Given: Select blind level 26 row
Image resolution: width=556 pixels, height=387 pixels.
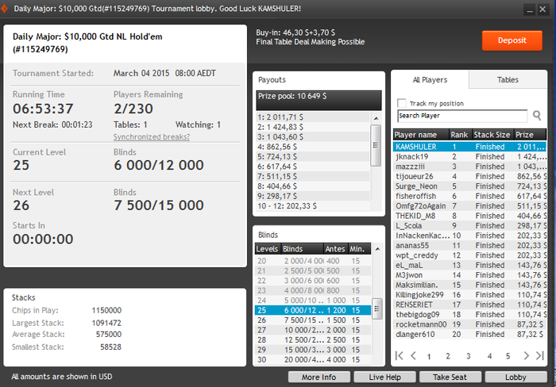Looking at the screenshot, I should click(x=313, y=320).
